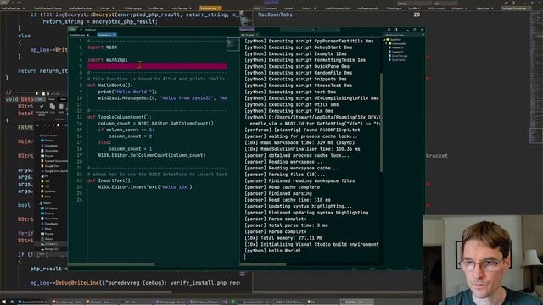Click the Copy icon in Explorer ribbon
The image size is (543, 305).
[x=53, y=107]
